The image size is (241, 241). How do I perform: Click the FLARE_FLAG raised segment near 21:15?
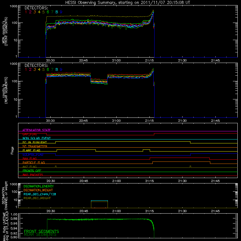pos(146,149)
